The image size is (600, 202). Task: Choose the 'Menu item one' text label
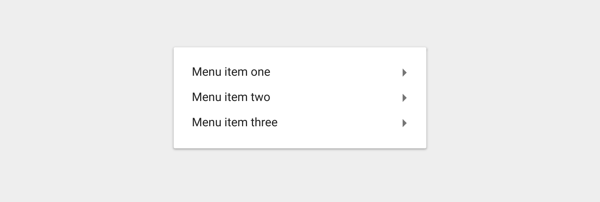[x=231, y=72]
